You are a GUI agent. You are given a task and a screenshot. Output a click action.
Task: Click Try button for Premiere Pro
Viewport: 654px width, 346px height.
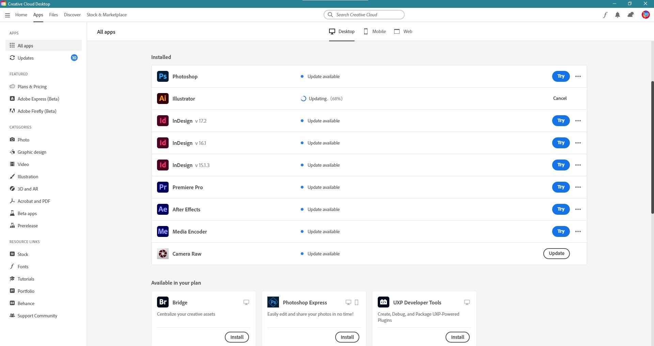(561, 187)
